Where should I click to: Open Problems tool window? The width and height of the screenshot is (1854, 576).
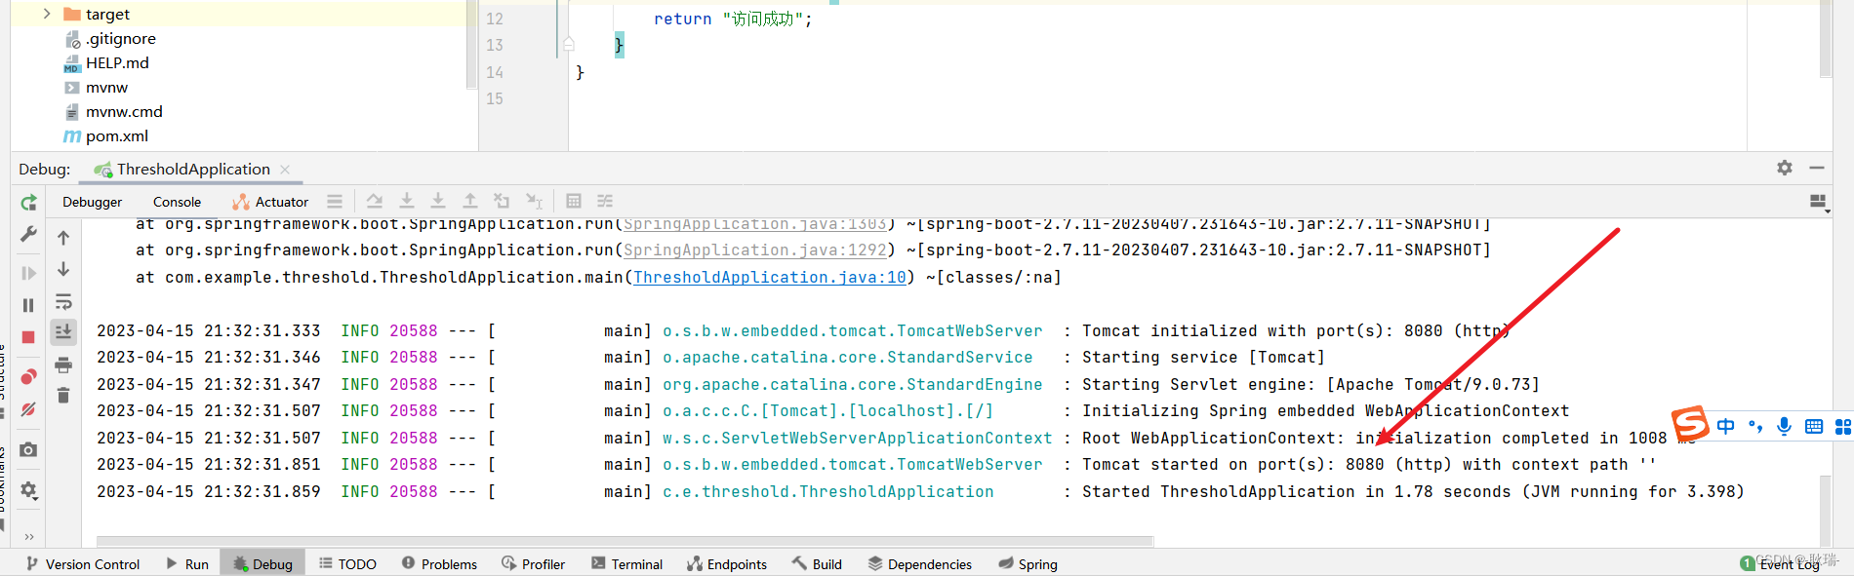439,563
